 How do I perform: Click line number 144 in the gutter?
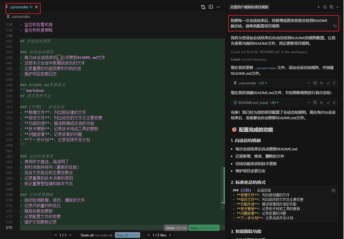click(9, 57)
